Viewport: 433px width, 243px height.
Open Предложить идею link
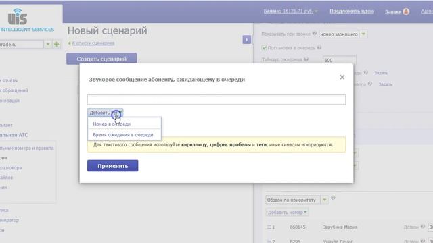tap(352, 11)
